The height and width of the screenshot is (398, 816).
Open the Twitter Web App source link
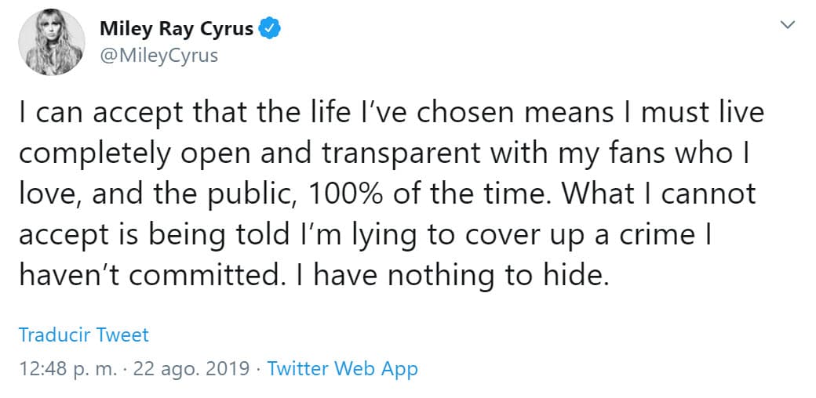tap(343, 368)
